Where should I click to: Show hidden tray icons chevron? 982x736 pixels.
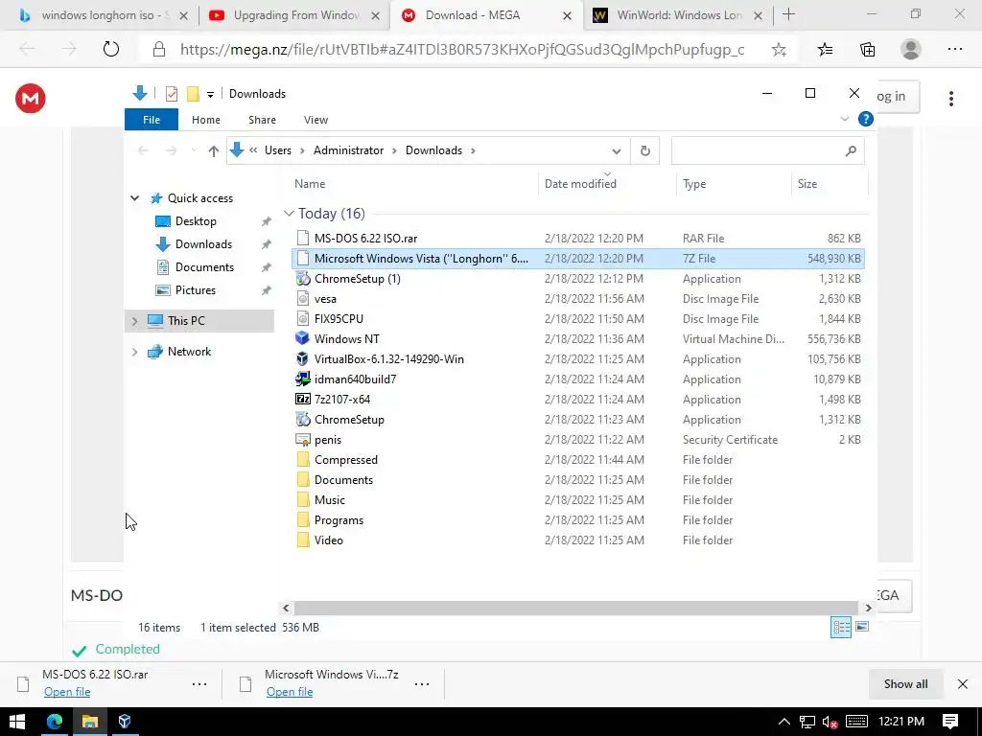click(783, 722)
